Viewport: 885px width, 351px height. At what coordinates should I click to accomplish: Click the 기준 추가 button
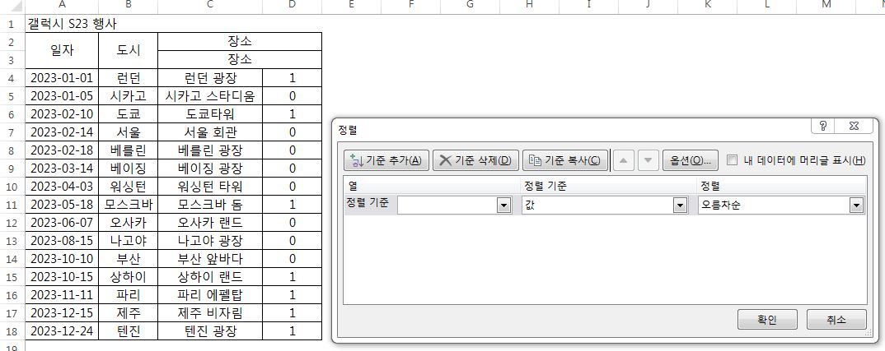(386, 160)
